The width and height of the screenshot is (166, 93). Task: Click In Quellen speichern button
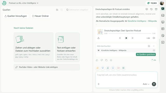click(146, 55)
